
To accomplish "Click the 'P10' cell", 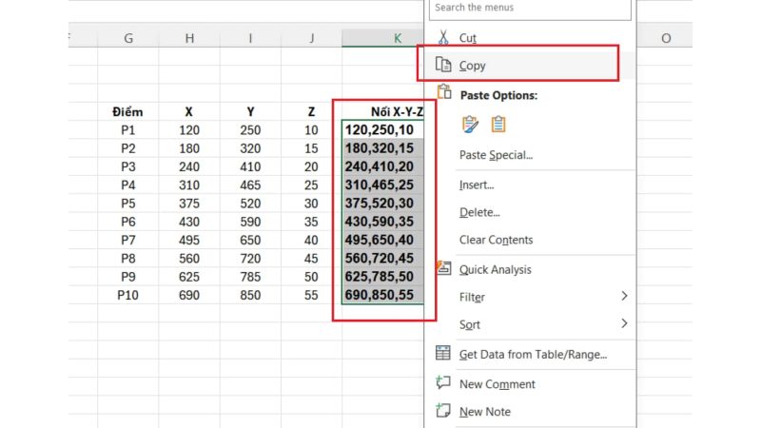I will 128,295.
